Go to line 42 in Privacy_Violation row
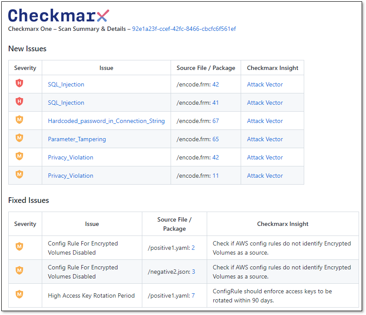This screenshot has height=315, width=366. pos(216,157)
